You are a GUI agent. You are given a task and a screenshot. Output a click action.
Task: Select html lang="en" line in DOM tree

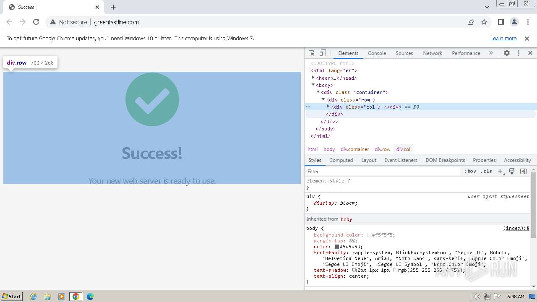[334, 70]
